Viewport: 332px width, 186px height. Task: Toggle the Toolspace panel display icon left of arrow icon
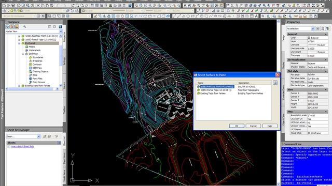(50, 27)
